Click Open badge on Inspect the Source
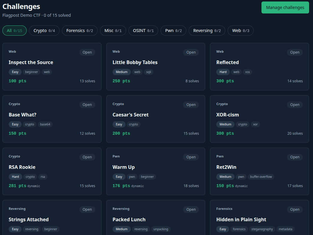 click(x=87, y=52)
